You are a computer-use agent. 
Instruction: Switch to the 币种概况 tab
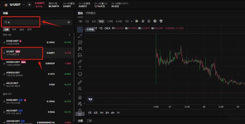[x=90, y=13]
